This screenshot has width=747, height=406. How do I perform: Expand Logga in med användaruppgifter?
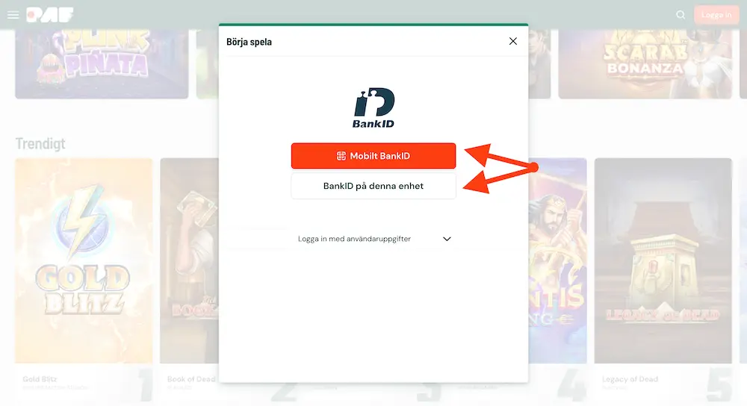click(374, 239)
